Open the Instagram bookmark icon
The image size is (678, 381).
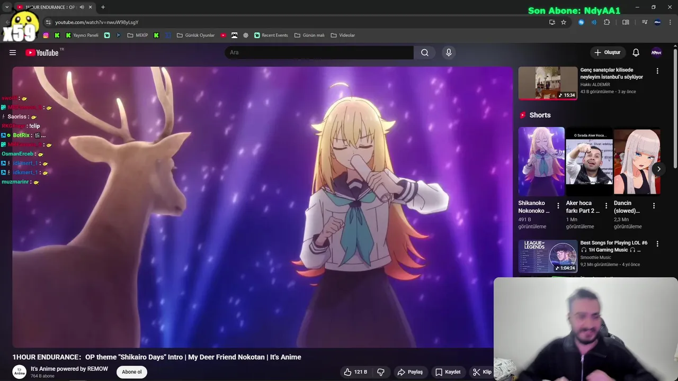point(46,35)
